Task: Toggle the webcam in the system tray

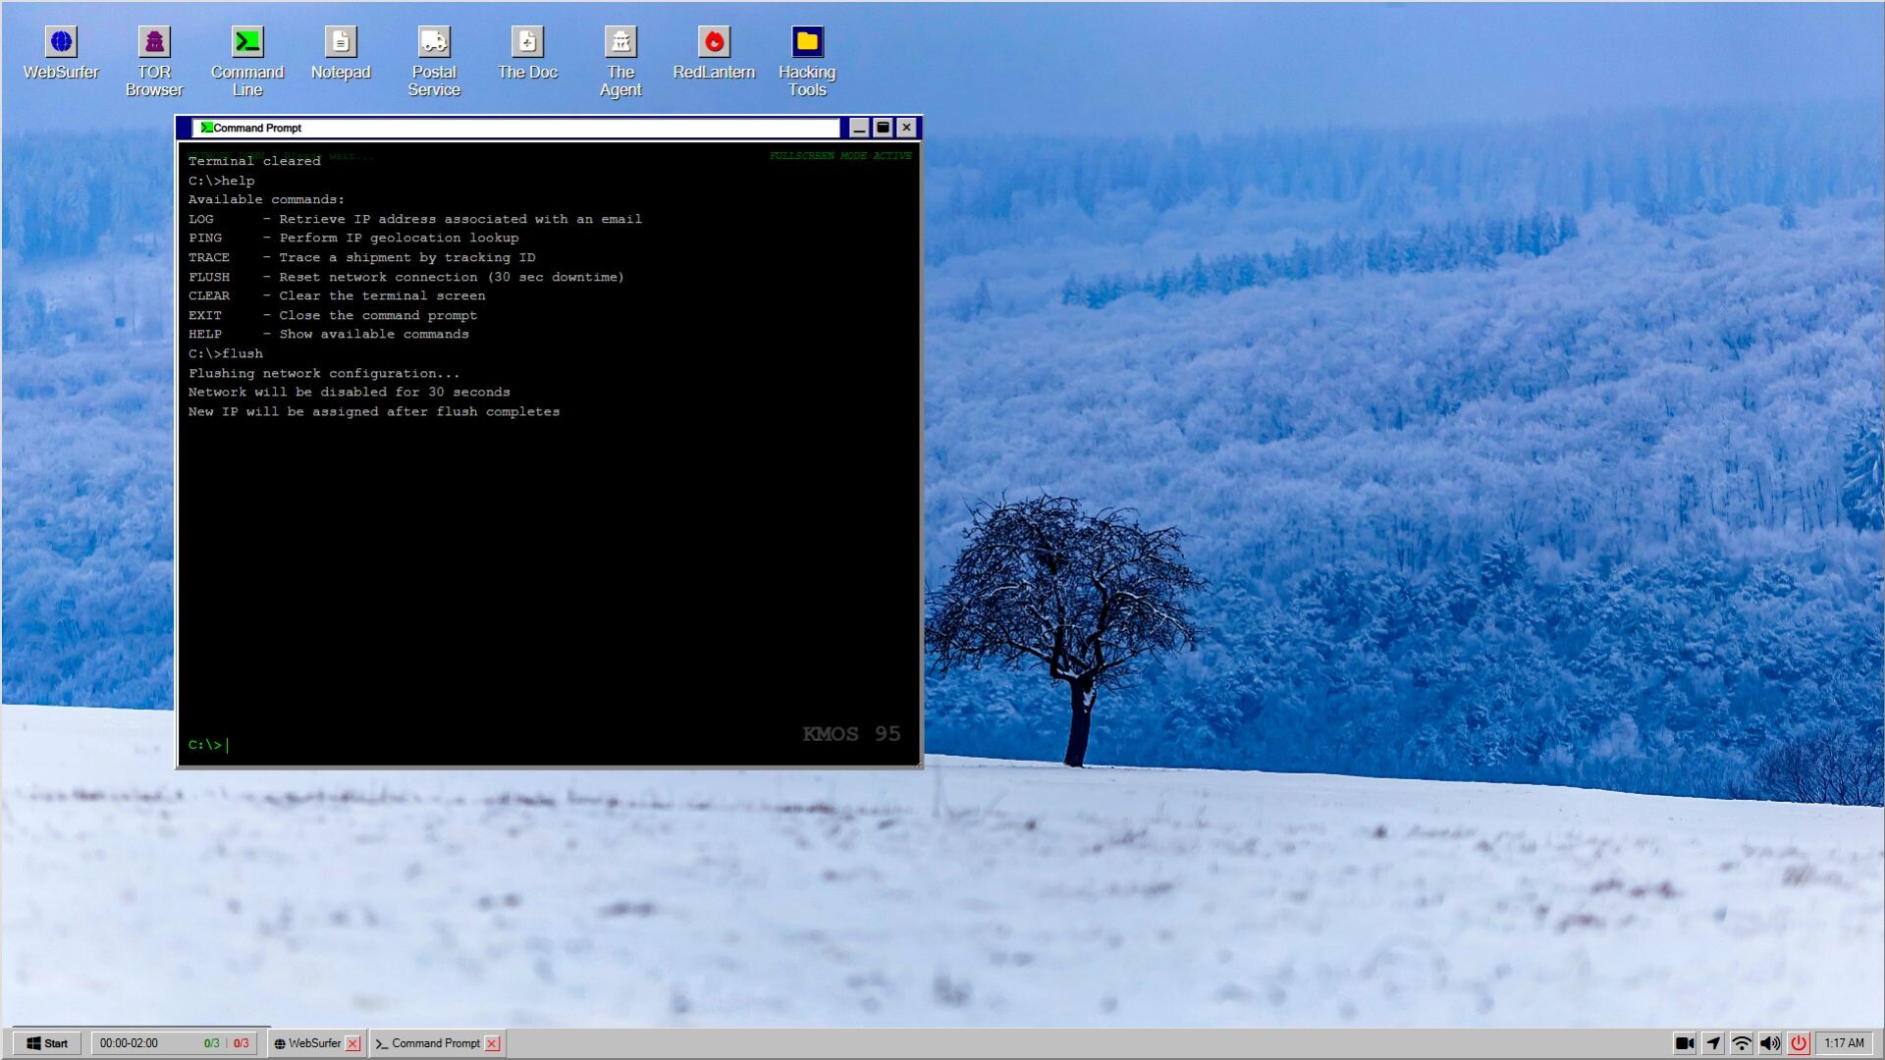Action: pos(1687,1043)
